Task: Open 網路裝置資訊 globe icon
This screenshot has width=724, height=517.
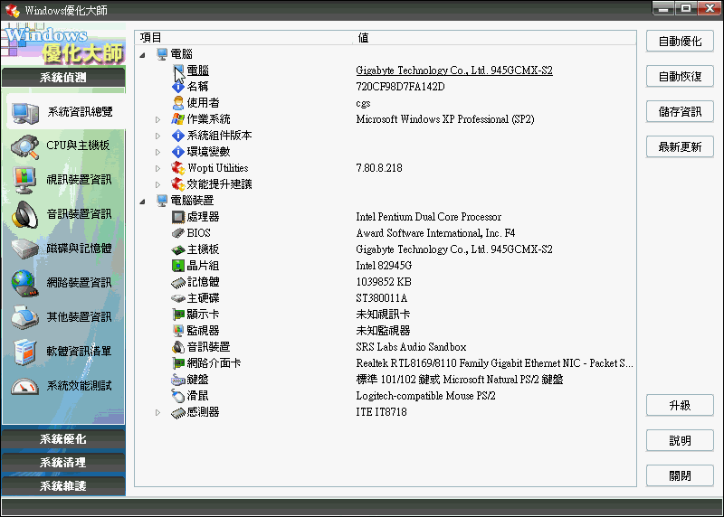Action: [x=24, y=283]
